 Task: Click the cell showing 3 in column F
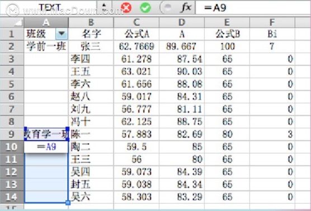click(272, 134)
